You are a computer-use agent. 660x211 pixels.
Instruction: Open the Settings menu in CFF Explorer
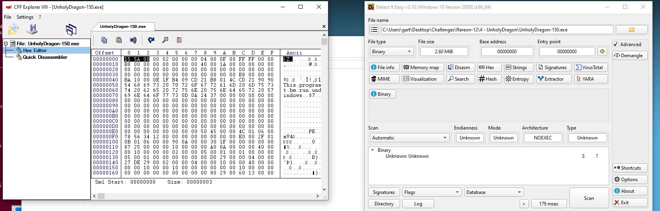pyautogui.click(x=25, y=17)
